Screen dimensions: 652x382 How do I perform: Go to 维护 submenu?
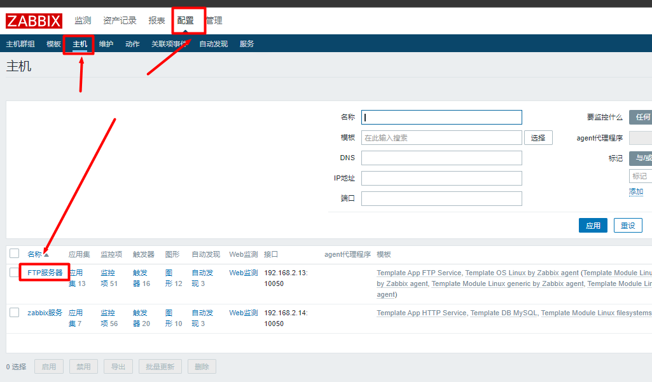pos(106,44)
